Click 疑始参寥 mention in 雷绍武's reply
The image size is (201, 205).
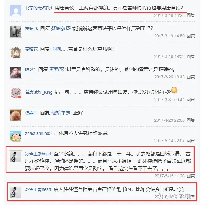(61, 28)
